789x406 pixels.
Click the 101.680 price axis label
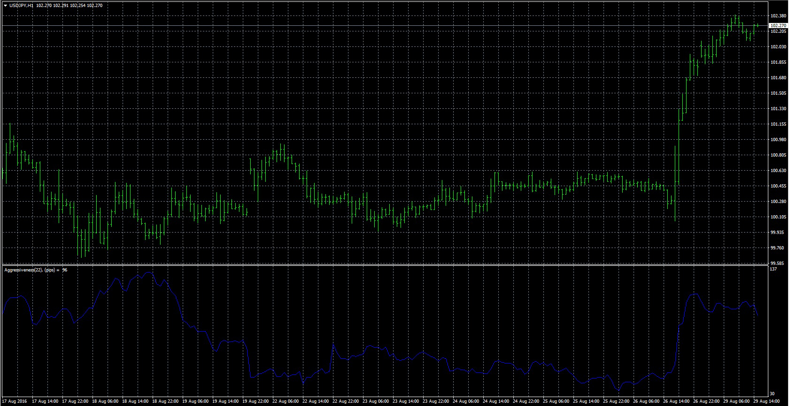pyautogui.click(x=778, y=78)
